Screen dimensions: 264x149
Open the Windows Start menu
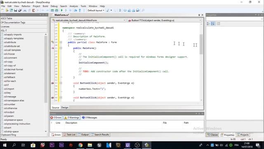[x=5, y=145]
